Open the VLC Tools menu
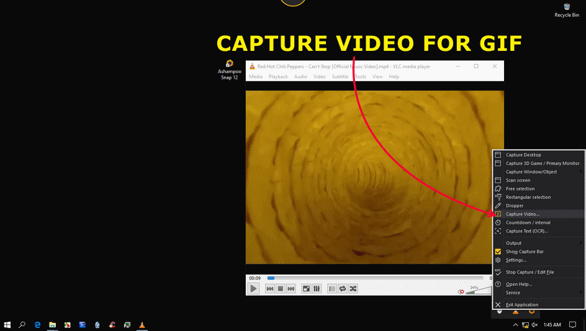Image resolution: width=586 pixels, height=331 pixels. tap(360, 76)
